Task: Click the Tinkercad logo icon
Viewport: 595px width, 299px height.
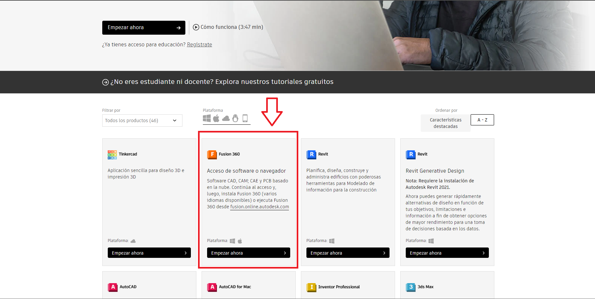Action: coord(112,155)
